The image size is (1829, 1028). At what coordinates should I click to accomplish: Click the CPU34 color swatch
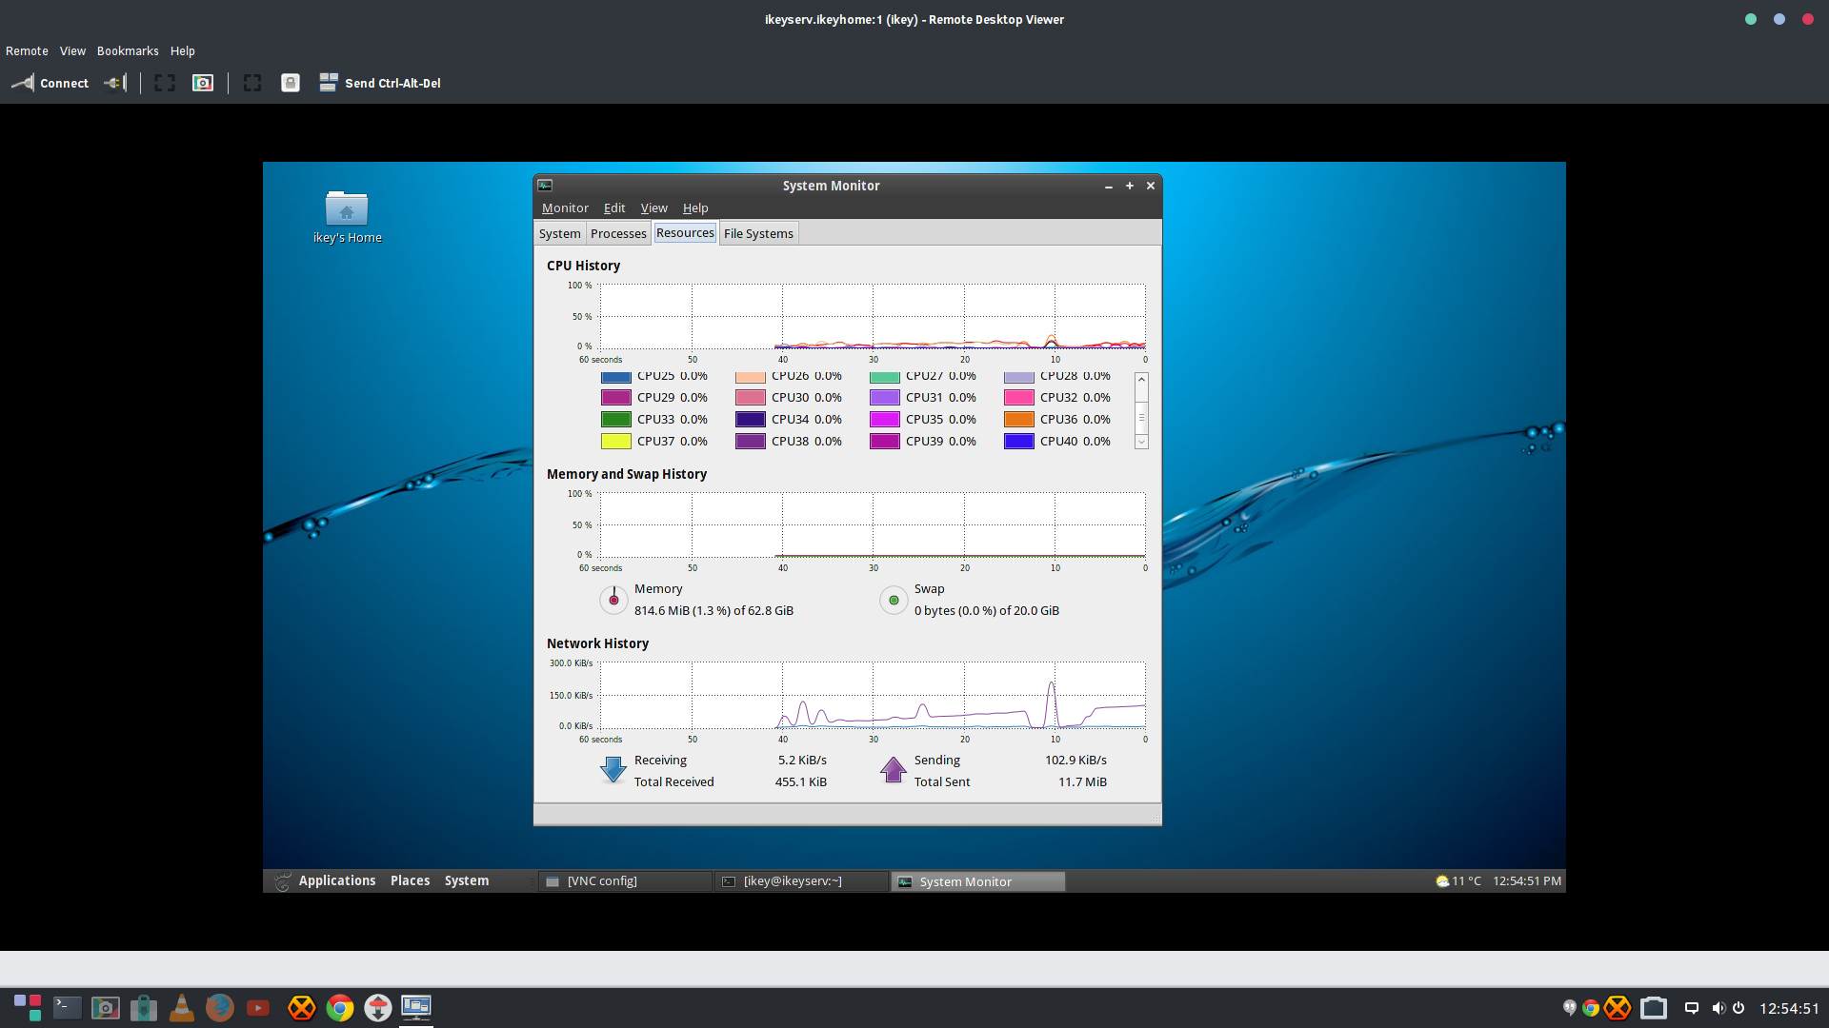[x=750, y=420]
